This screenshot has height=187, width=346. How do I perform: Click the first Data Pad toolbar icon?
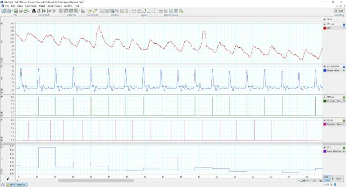(x=61, y=10)
